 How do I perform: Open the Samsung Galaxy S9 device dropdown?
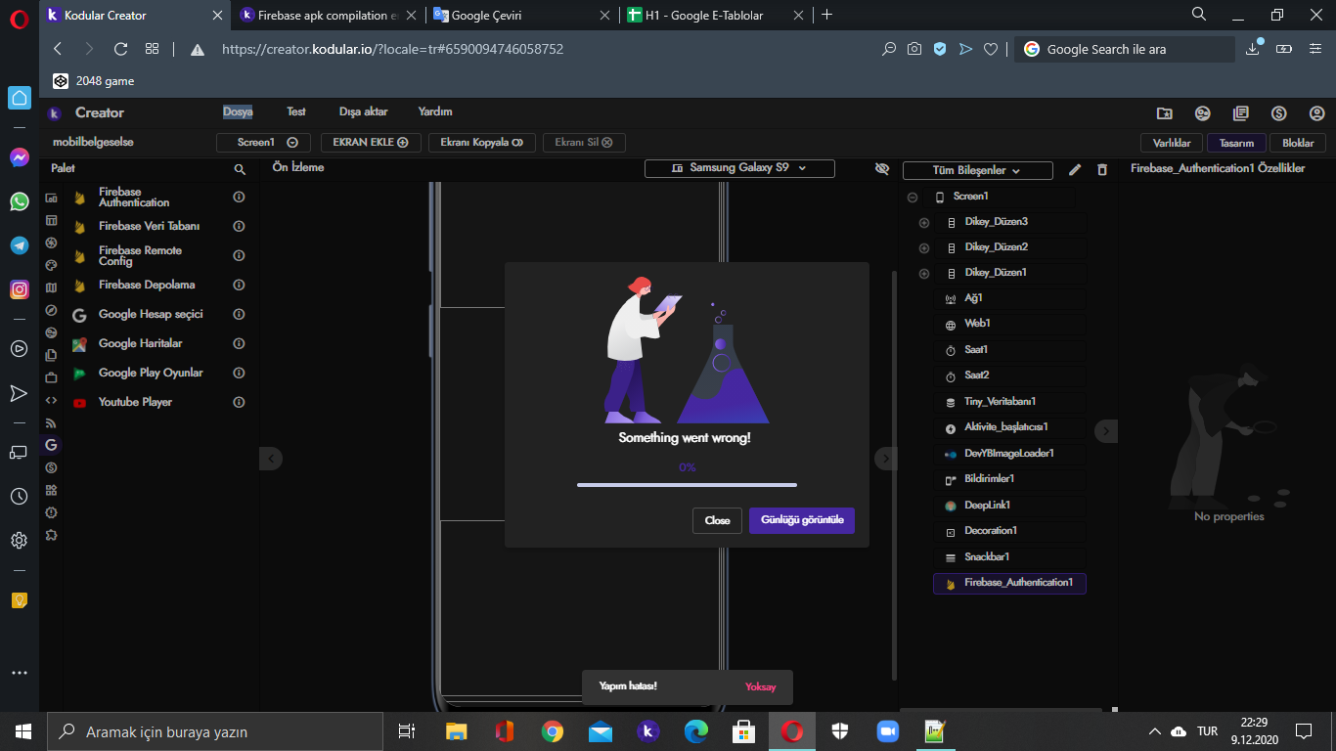(x=739, y=168)
